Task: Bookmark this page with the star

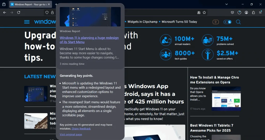Action: click(x=204, y=12)
